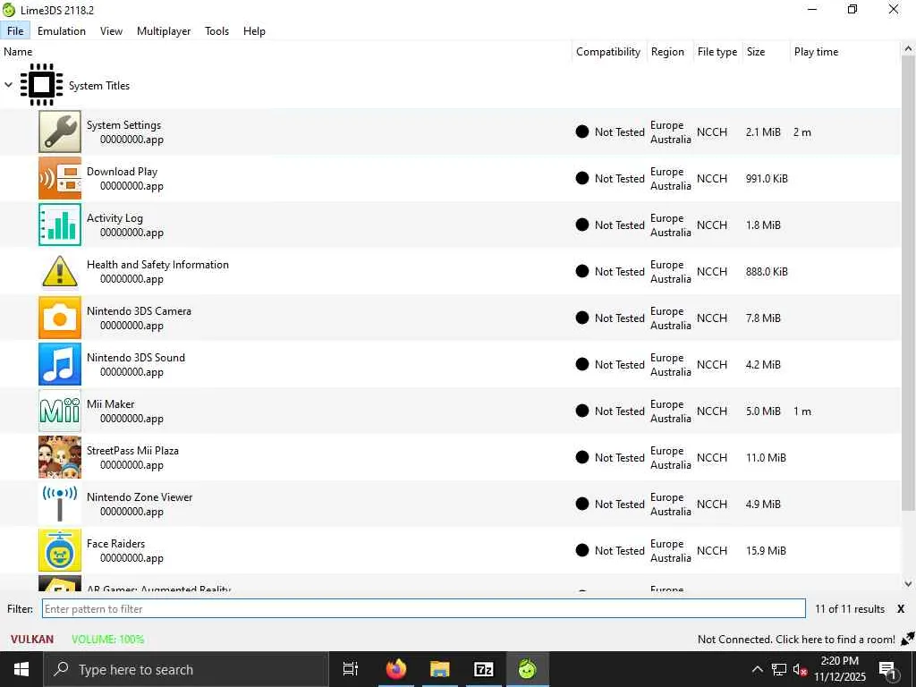
Task: Sort by the File type column header
Action: tap(718, 51)
